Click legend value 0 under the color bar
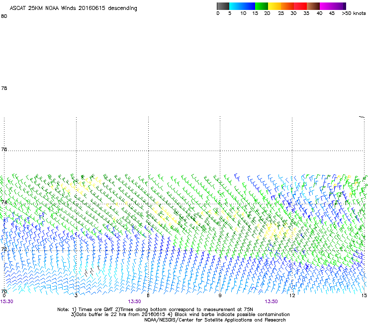The width and height of the screenshot is (368, 323). pos(218,13)
